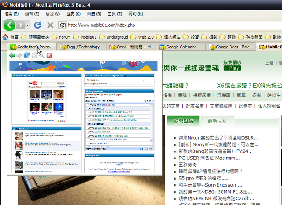Open the 硬體 bookmark folder
Viewport: 282px width, 205px height.
[x=227, y=37]
